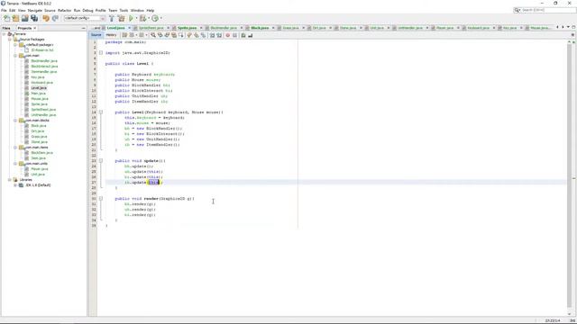Viewport: 577px width, 324px height.
Task: Click the Search input field
Action: pyautogui.click(x=548, y=10)
